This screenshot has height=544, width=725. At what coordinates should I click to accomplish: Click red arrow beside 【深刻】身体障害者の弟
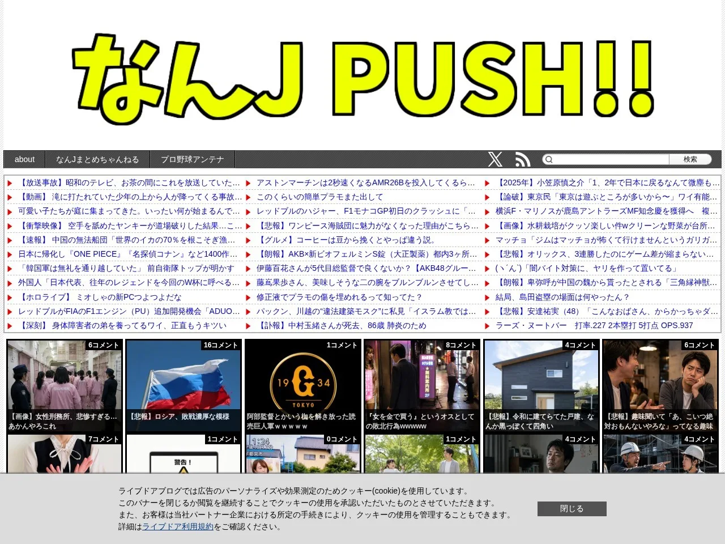click(x=10, y=326)
